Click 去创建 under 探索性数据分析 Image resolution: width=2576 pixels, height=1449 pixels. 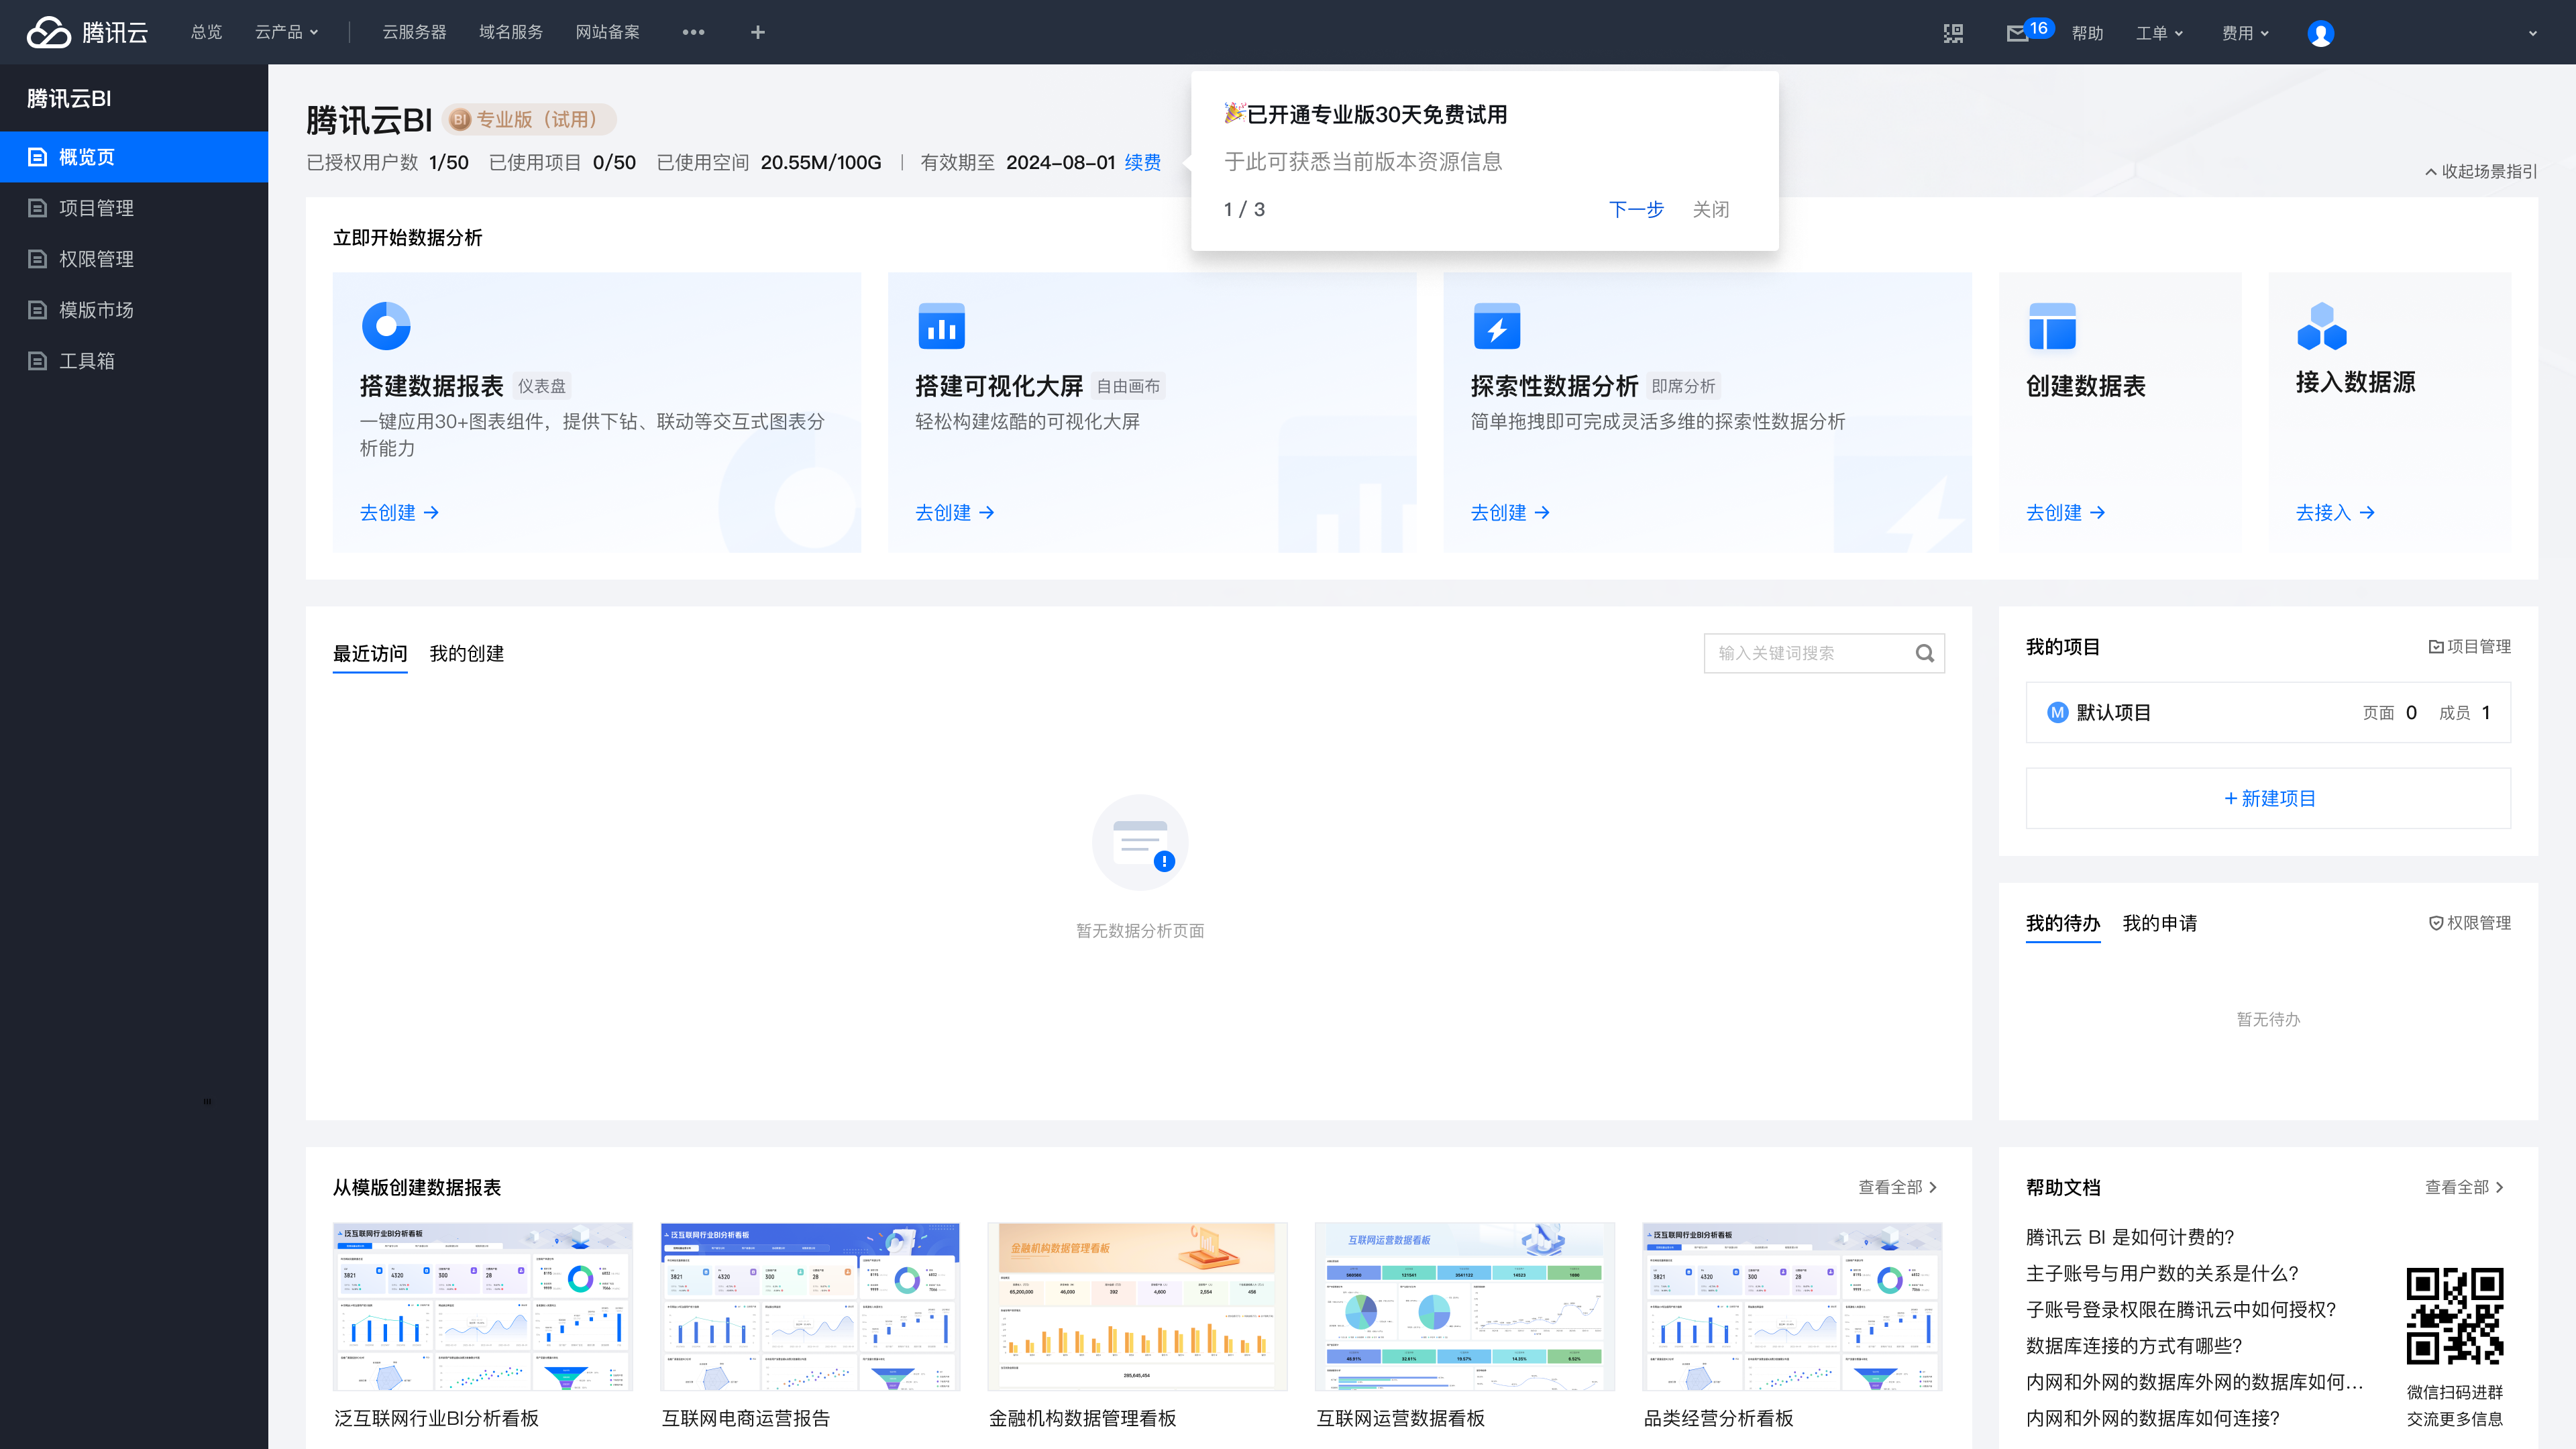[x=1510, y=513]
